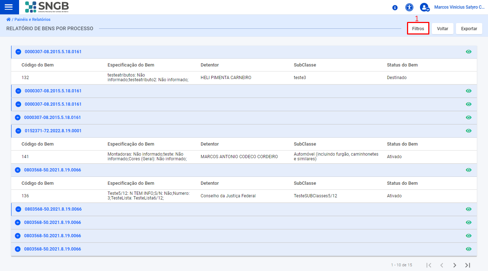Go to next results page

click(455, 265)
